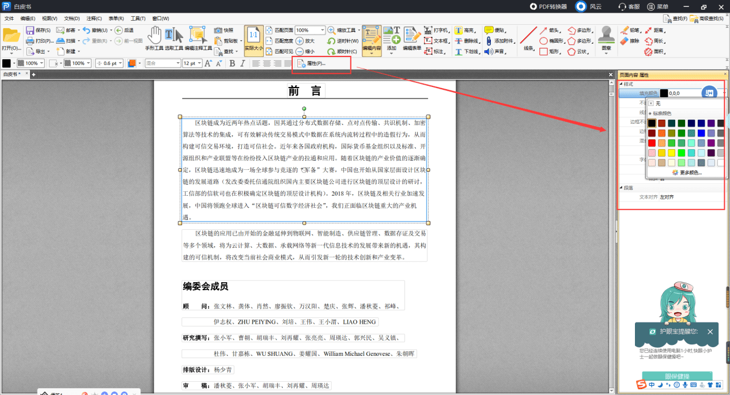
Task: Click the Eraser (擦除) tool
Action: 629,41
